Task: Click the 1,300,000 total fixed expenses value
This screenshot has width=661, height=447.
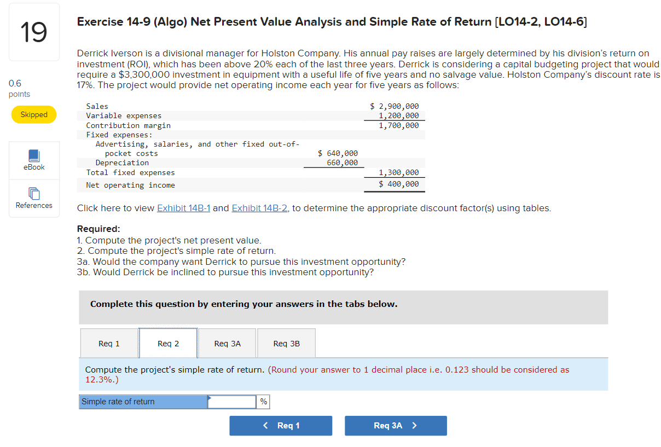Action: tap(399, 172)
